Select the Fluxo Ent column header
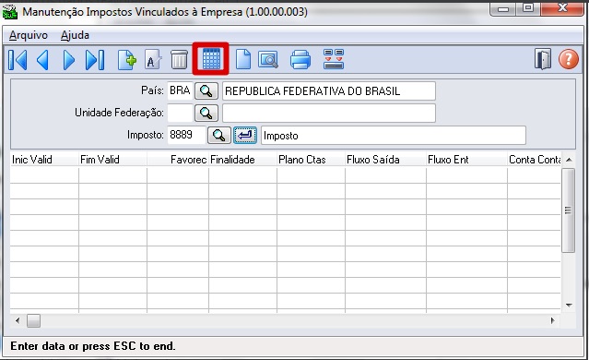589x360 pixels. click(x=467, y=160)
